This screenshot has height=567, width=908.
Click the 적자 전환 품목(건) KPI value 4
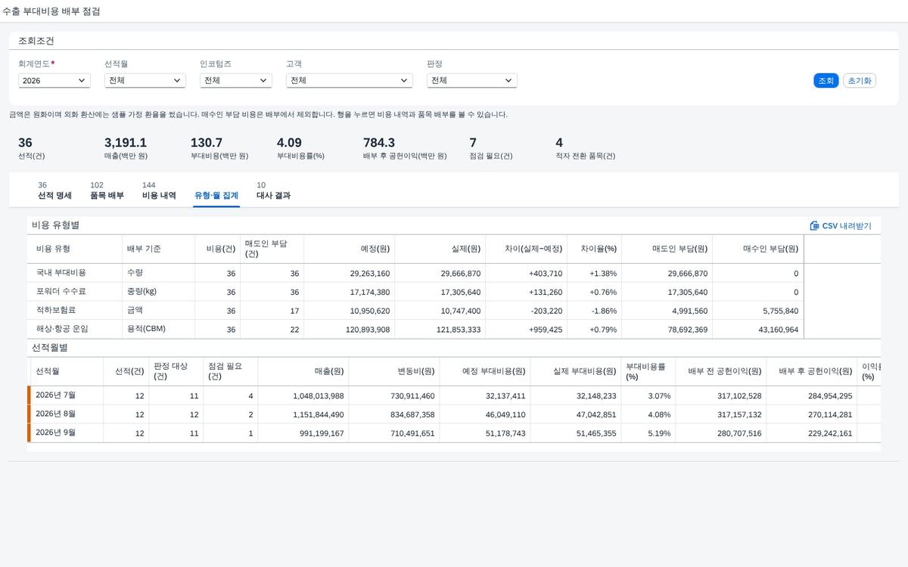click(x=559, y=143)
